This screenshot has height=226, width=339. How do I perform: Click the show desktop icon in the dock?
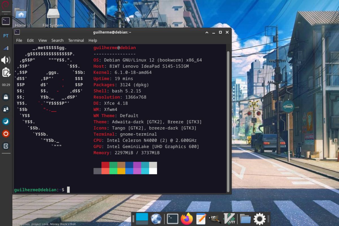(142, 219)
